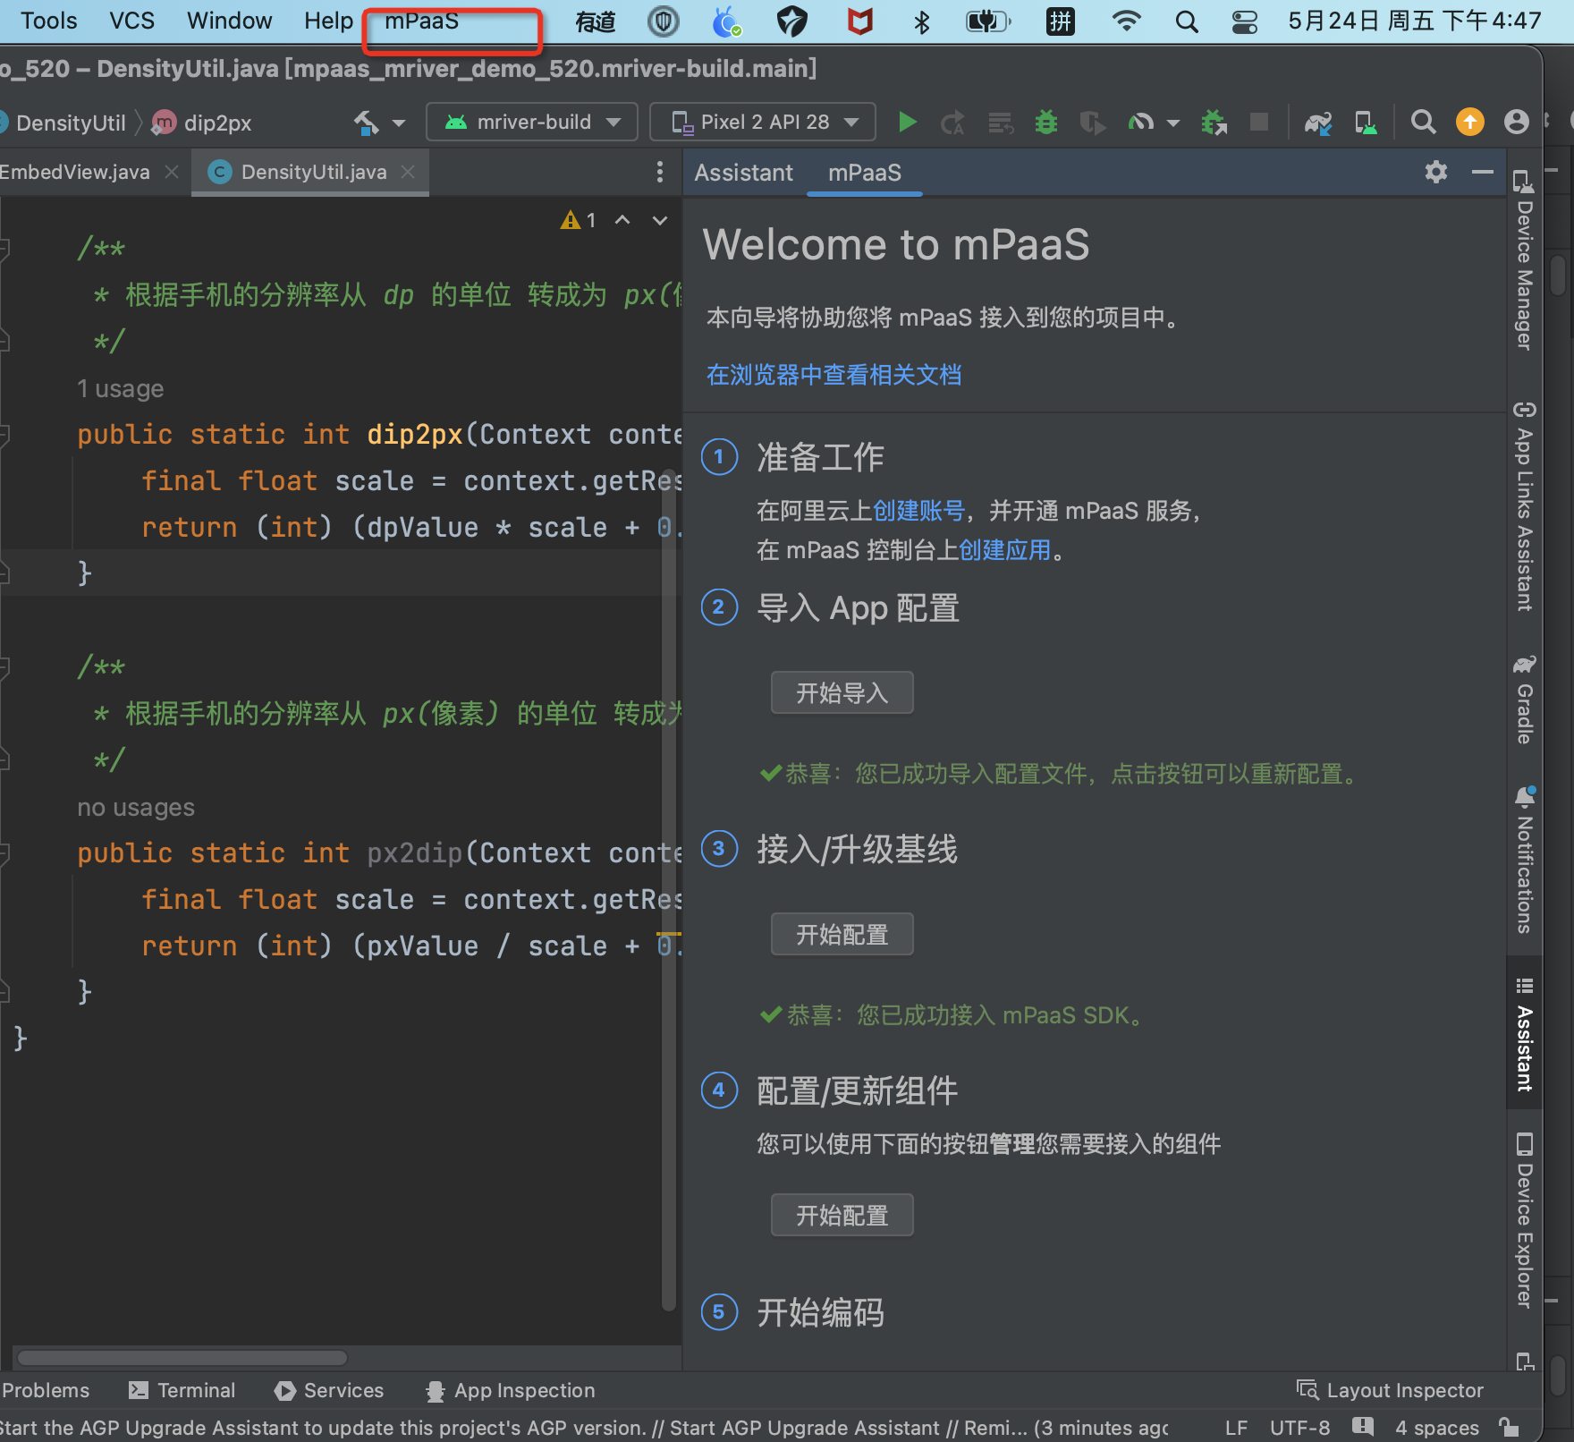The height and width of the screenshot is (1442, 1574).
Task: Click the build hammer icon
Action: pos(366,122)
